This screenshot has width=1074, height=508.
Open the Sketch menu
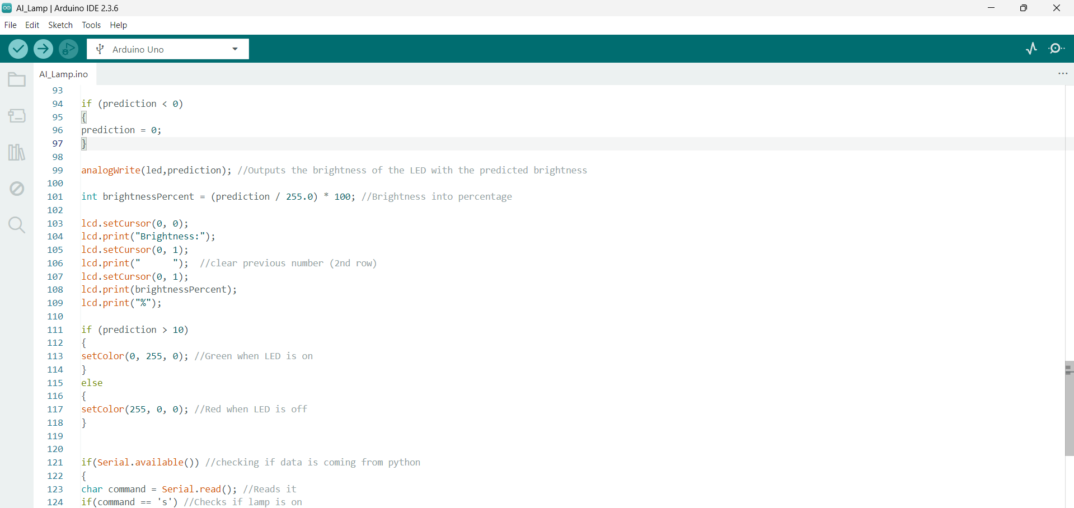[60, 25]
